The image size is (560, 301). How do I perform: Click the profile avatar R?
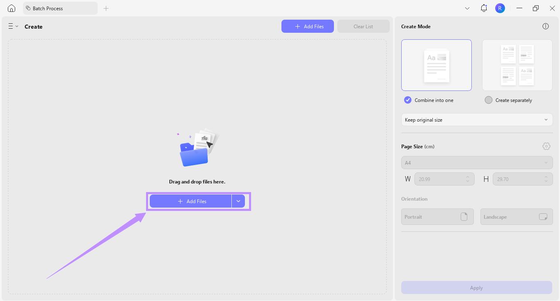(x=500, y=8)
